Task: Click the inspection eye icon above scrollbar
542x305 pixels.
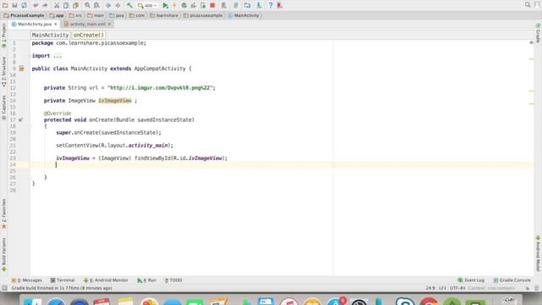Action: [531, 42]
